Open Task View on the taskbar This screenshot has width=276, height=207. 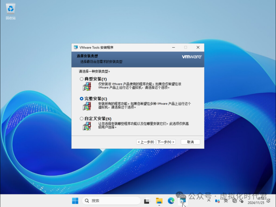coord(147,201)
